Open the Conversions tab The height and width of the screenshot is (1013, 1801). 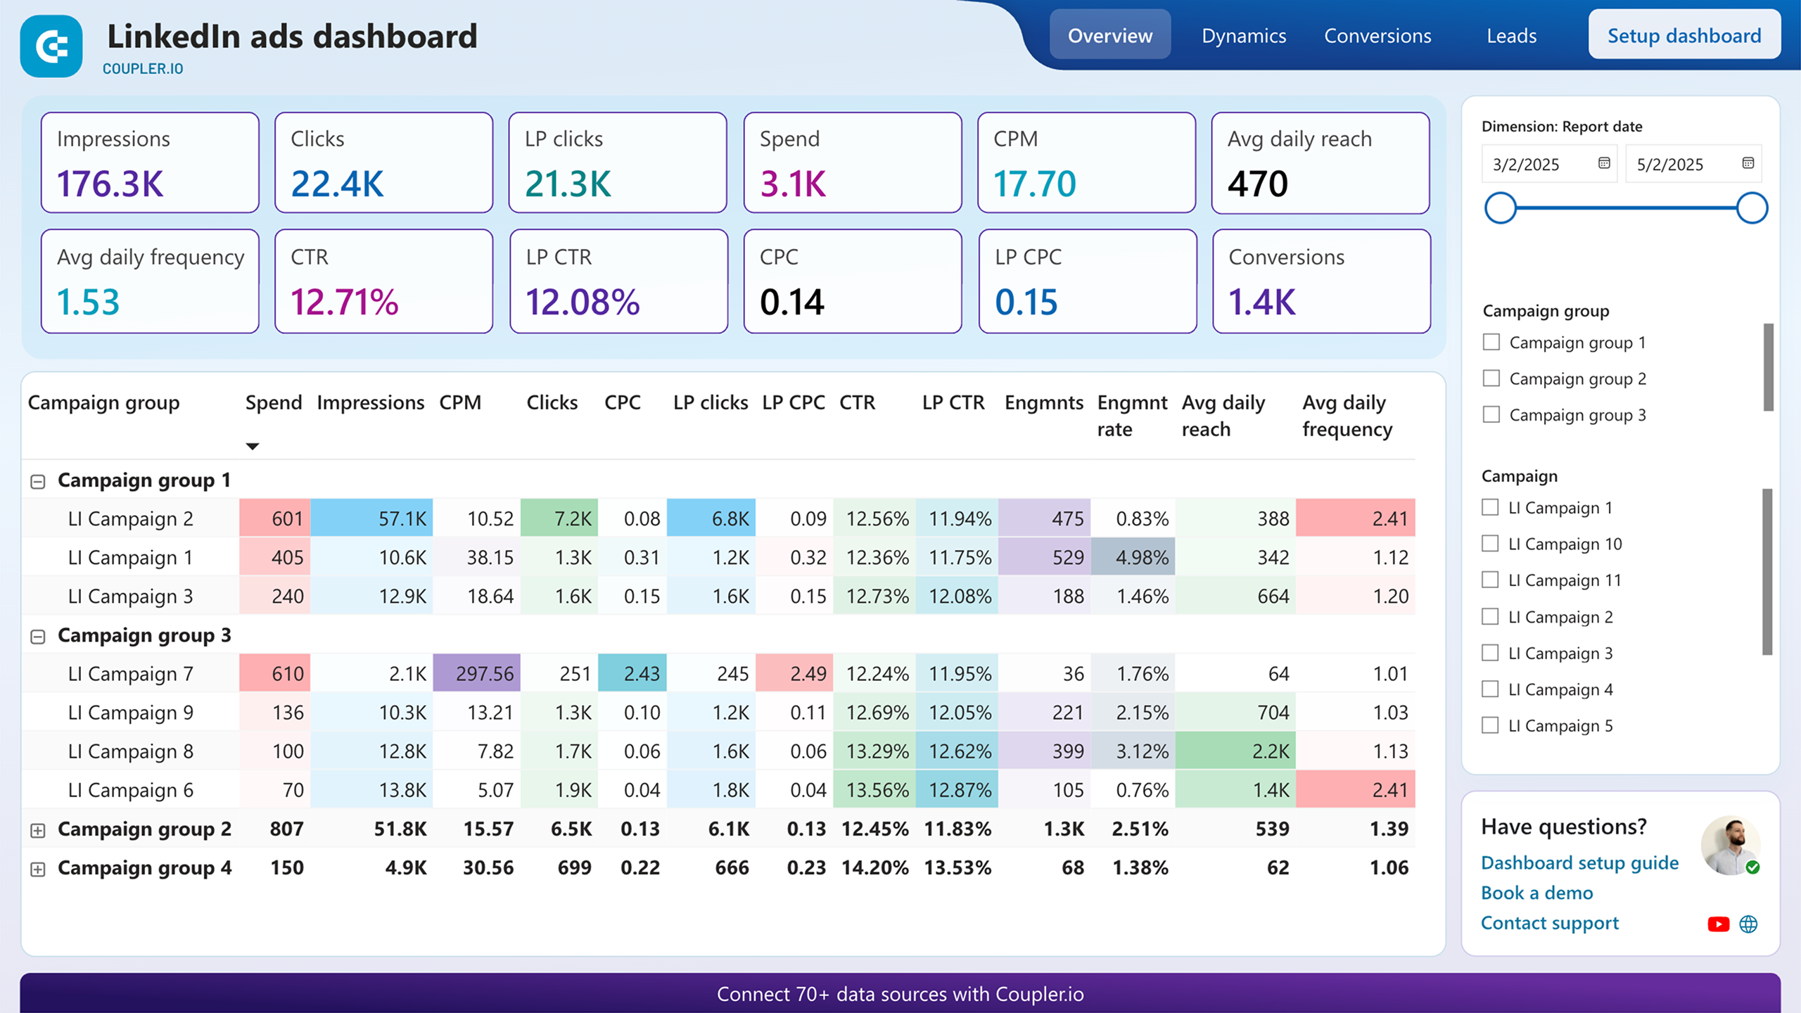(x=1377, y=35)
